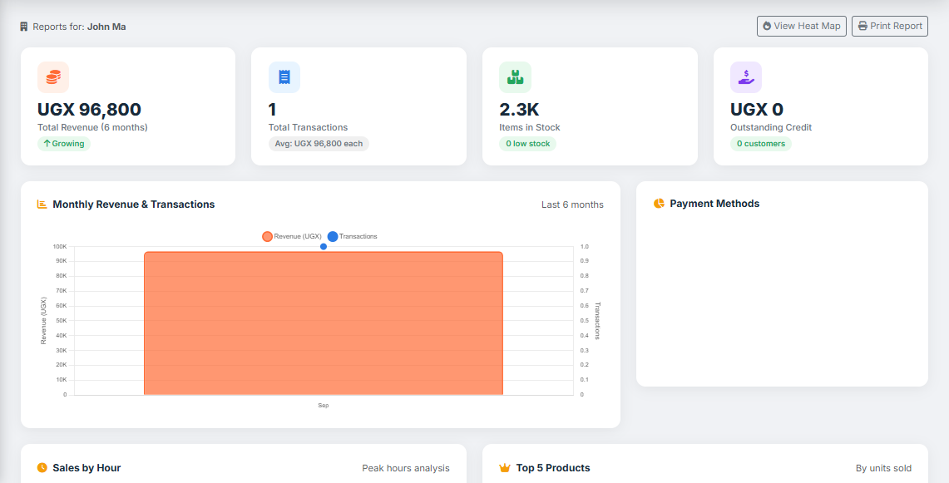Click the Print Report button

[x=890, y=26]
